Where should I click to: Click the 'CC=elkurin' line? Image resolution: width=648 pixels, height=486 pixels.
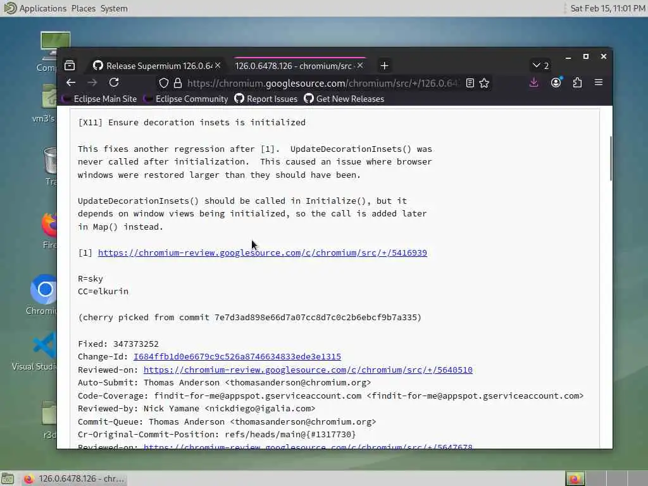(103, 291)
